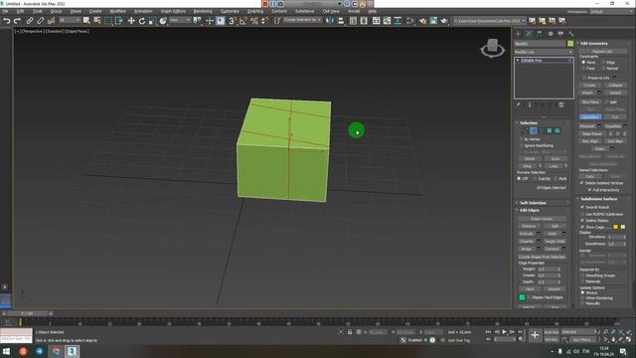Viewport: 636px width, 358px height.
Task: Toggle the Percent Snap icon
Action: click(x=254, y=21)
